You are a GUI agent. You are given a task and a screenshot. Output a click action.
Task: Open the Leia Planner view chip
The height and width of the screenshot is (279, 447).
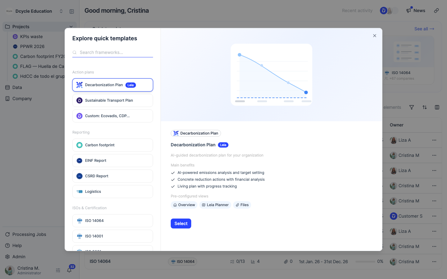215,205
